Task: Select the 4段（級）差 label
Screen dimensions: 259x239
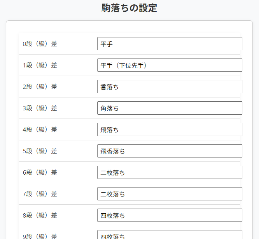Action: click(x=40, y=130)
